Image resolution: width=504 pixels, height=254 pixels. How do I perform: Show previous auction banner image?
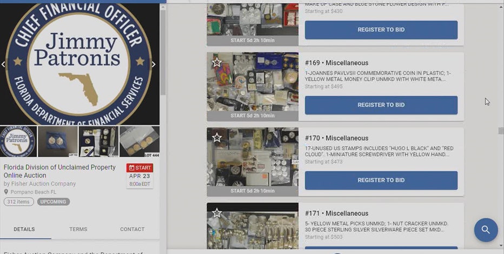click(3, 64)
